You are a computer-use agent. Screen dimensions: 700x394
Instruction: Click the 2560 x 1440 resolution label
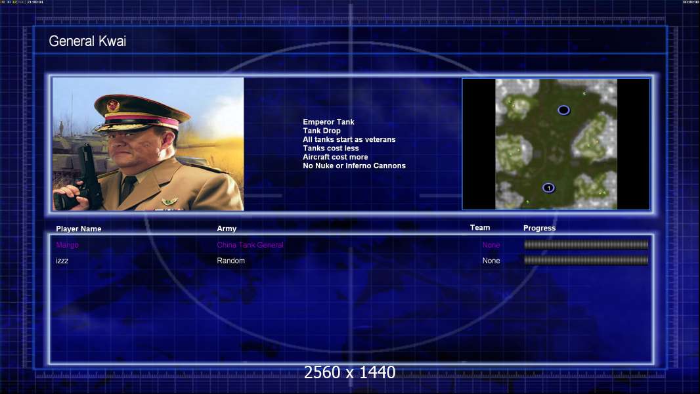point(349,372)
